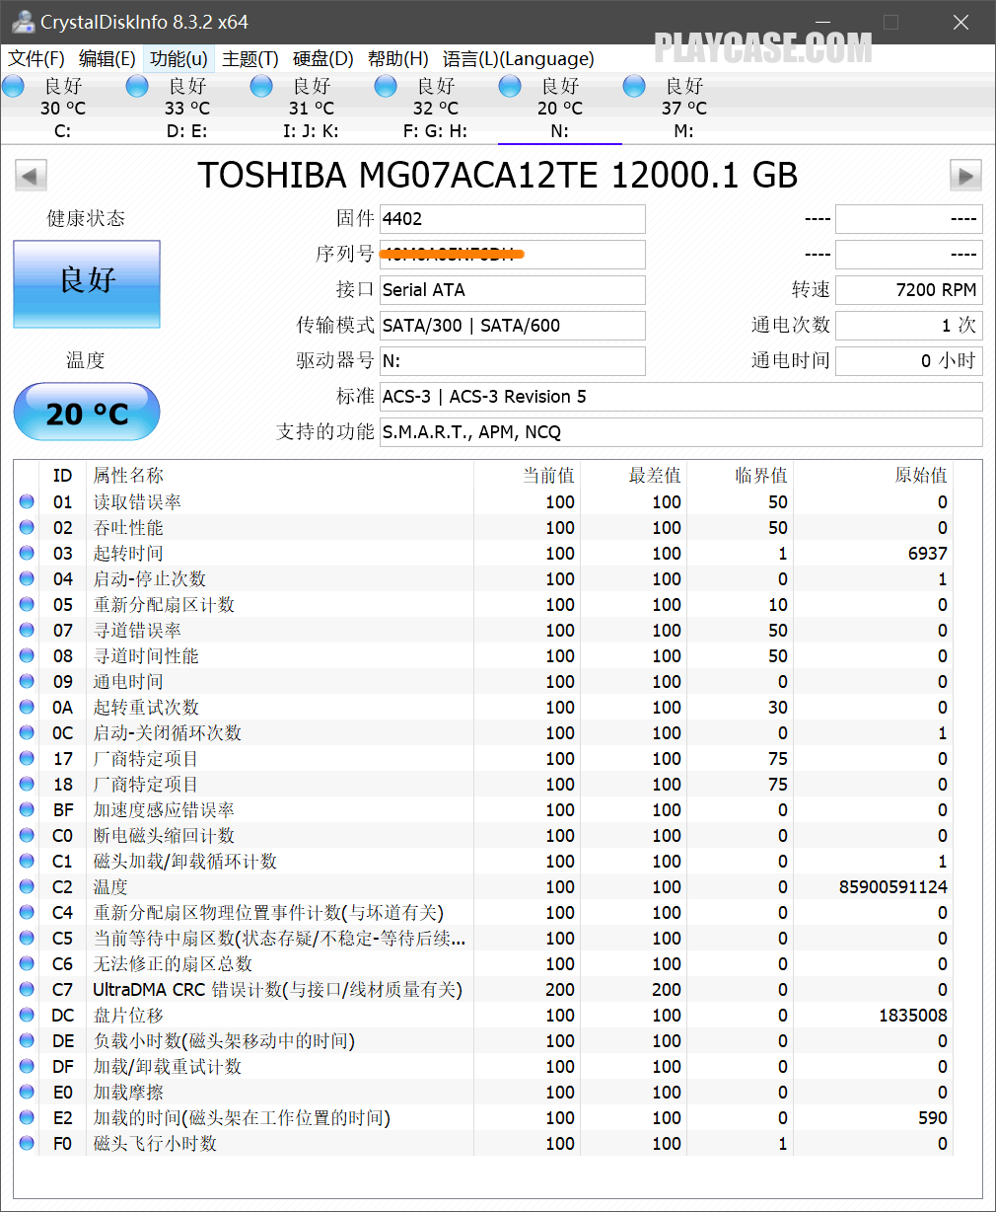The image size is (996, 1212).
Task: Click the status orb for DC 盘片位移
Action: pos(27,1016)
